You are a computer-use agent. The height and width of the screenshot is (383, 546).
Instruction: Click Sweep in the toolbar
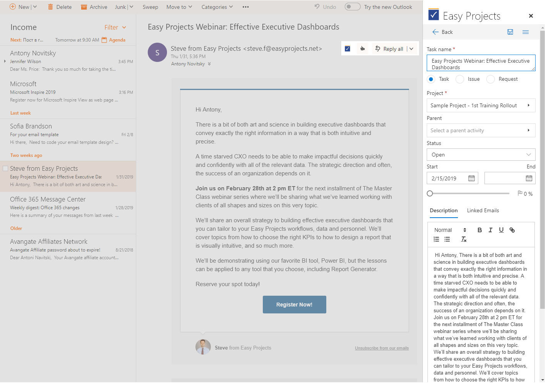(150, 7)
